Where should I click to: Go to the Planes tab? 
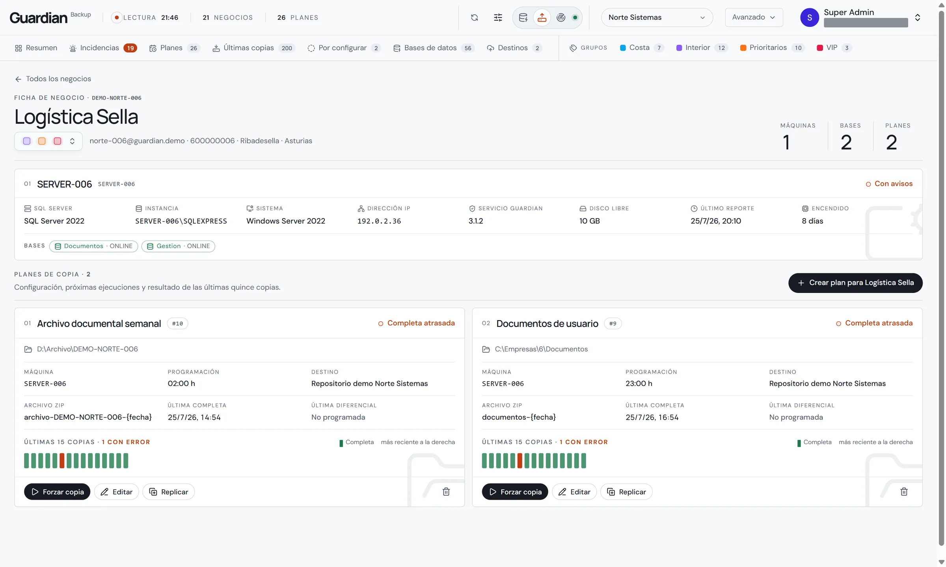174,48
